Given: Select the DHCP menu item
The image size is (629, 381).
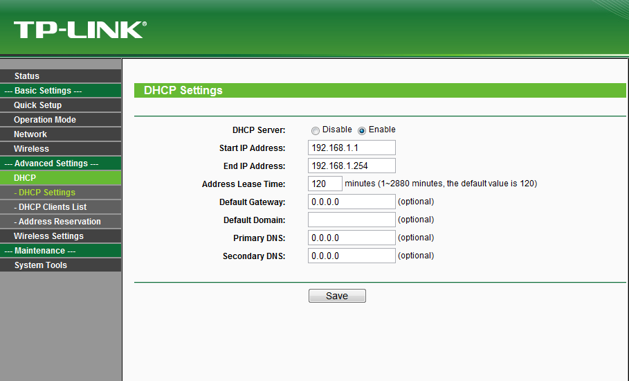Looking at the screenshot, I should [x=61, y=178].
